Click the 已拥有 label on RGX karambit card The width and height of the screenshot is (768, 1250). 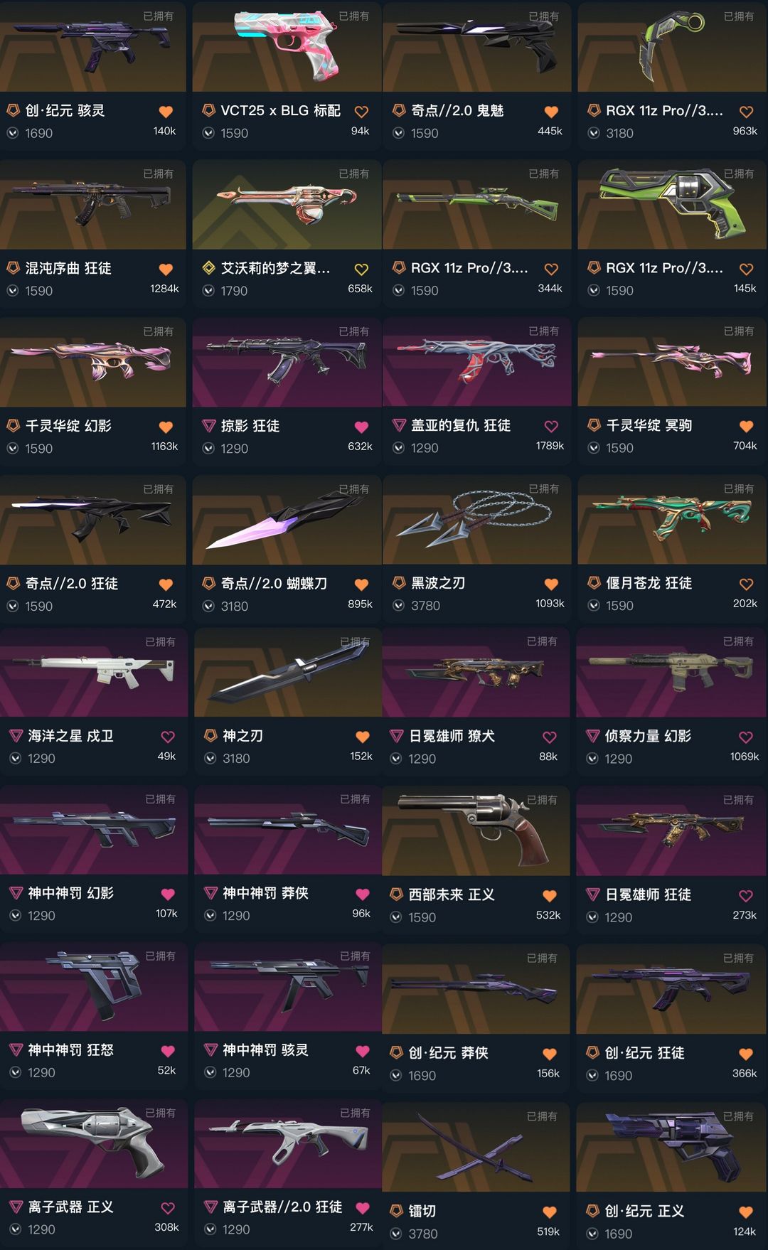coord(738,16)
